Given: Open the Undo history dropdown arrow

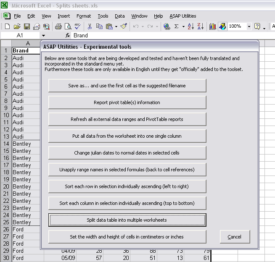Looking at the screenshot, I should pos(143,26).
